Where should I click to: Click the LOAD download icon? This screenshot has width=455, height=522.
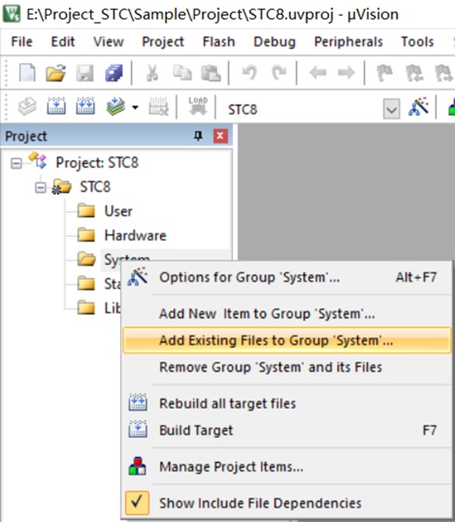pos(198,106)
